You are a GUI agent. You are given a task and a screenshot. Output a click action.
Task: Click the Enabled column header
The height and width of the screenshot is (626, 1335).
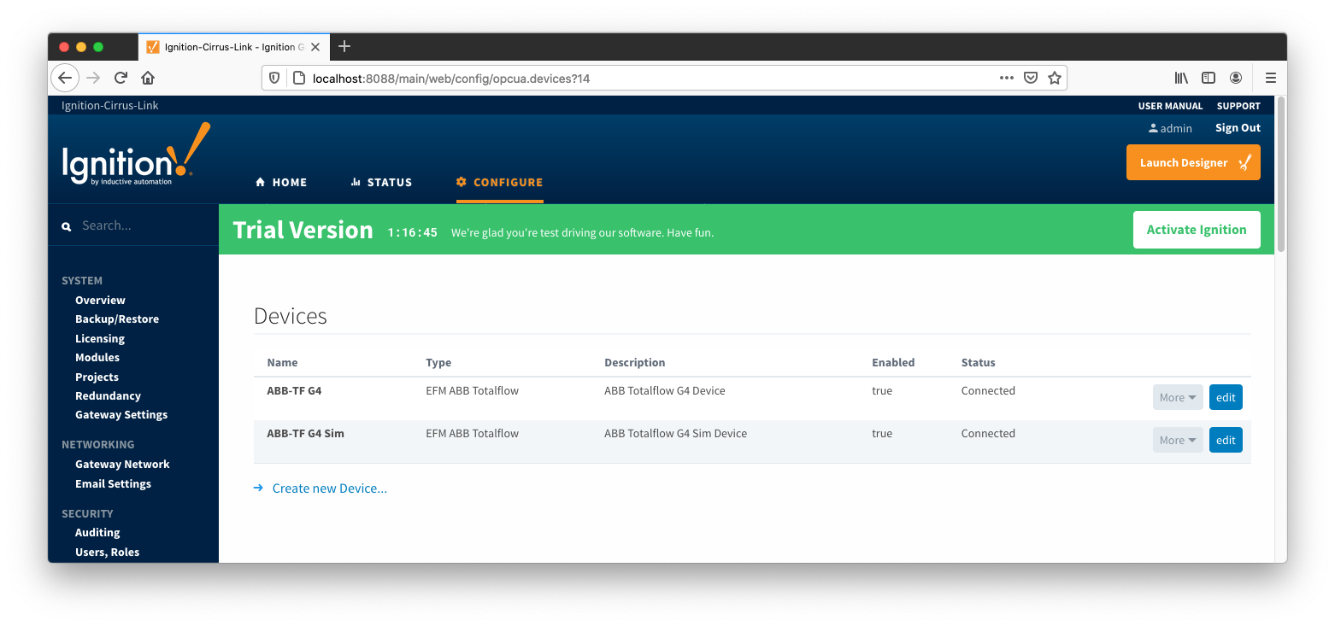pos(893,362)
